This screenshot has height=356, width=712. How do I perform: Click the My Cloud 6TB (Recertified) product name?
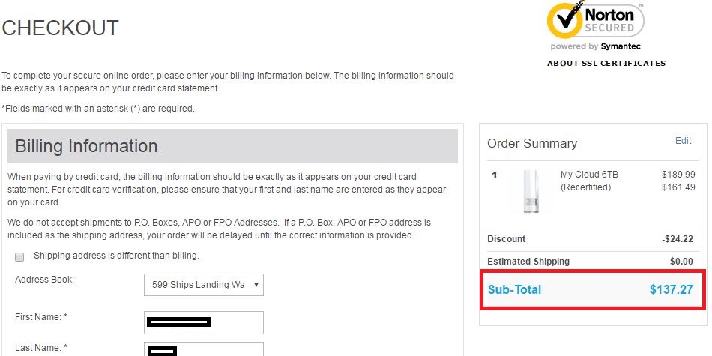589,181
